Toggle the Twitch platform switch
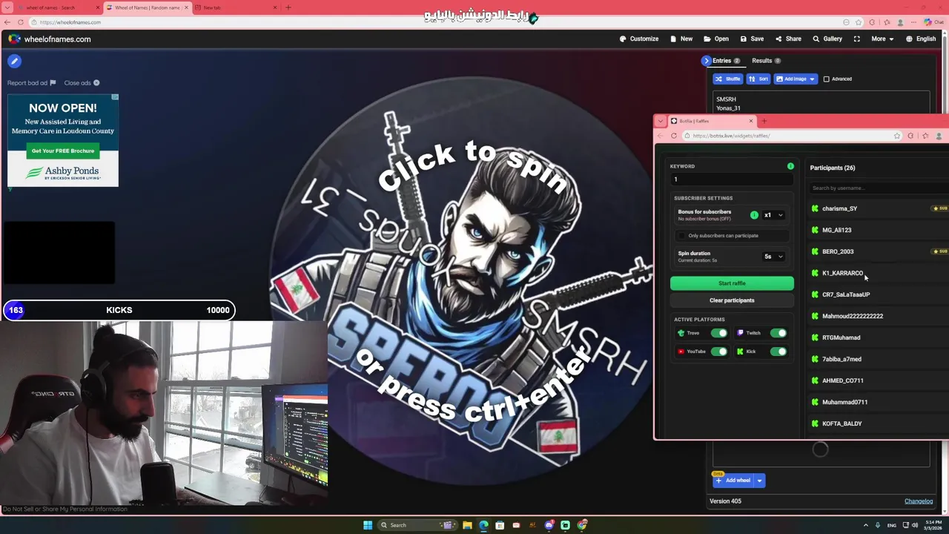The height and width of the screenshot is (534, 949). tap(778, 333)
